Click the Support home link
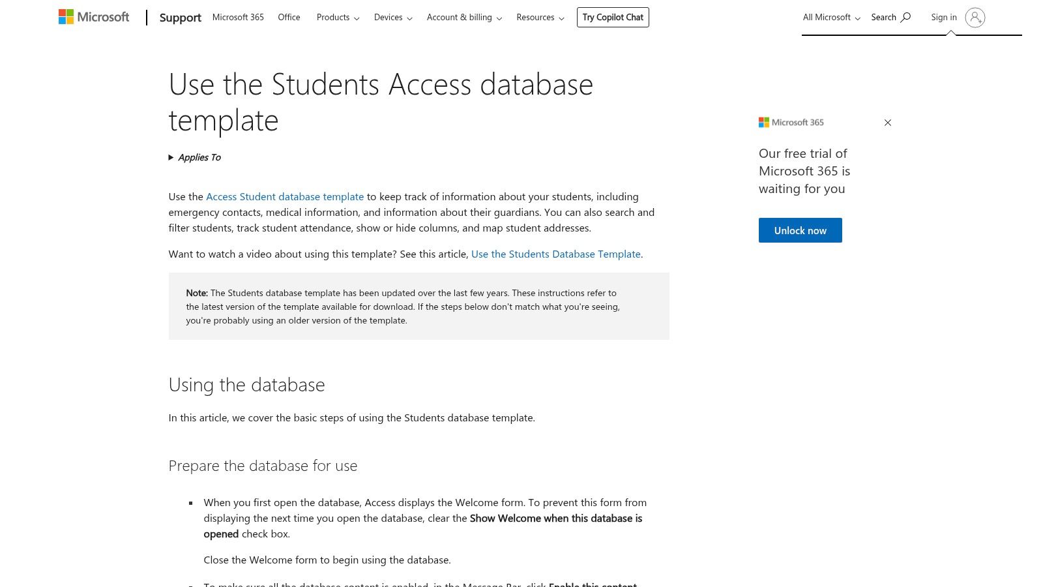This screenshot has height=587, width=1043. [180, 18]
